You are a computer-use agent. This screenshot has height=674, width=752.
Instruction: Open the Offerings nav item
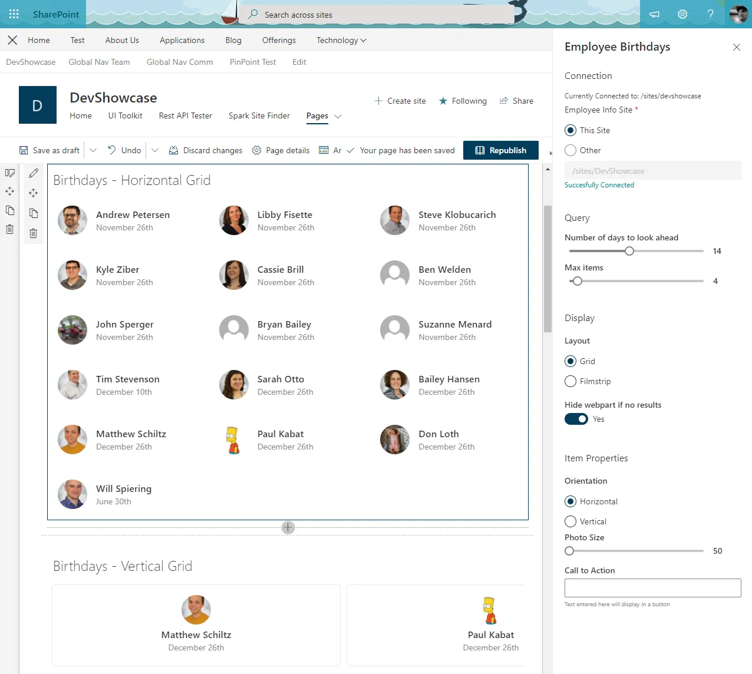click(279, 40)
